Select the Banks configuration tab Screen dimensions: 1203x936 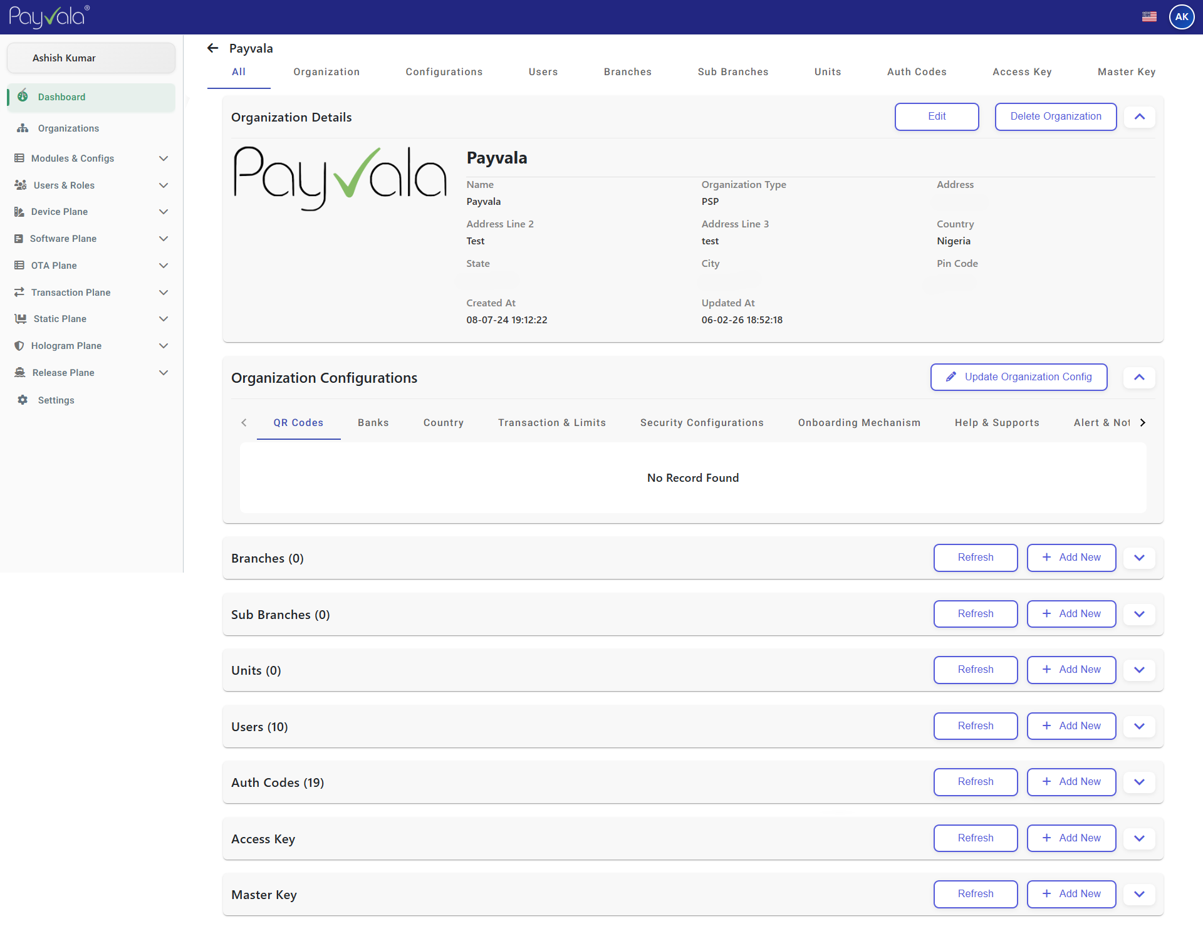(373, 423)
